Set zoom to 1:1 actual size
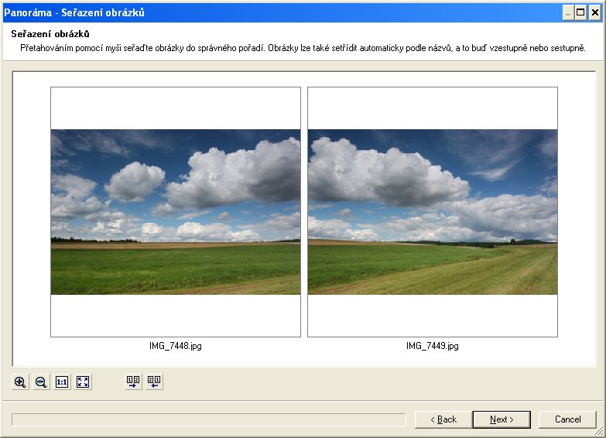This screenshot has height=438, width=606. tap(62, 382)
